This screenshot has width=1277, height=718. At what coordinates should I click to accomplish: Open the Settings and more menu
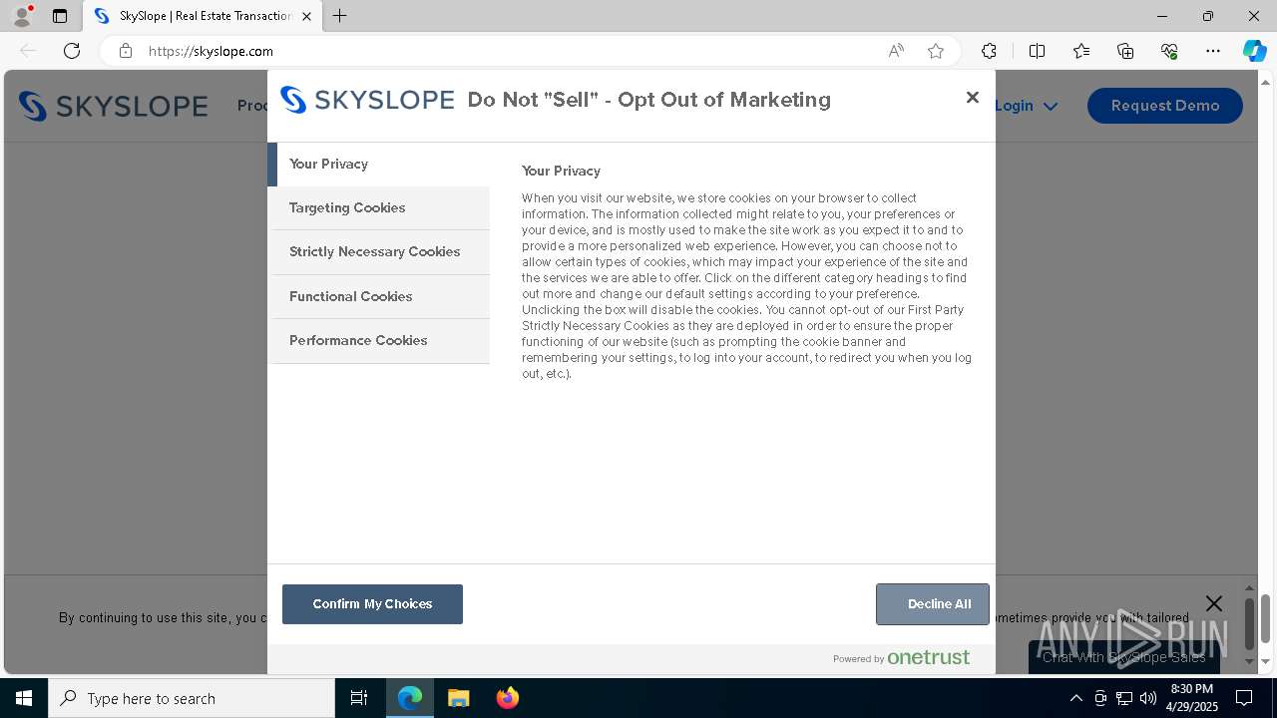1213,51
